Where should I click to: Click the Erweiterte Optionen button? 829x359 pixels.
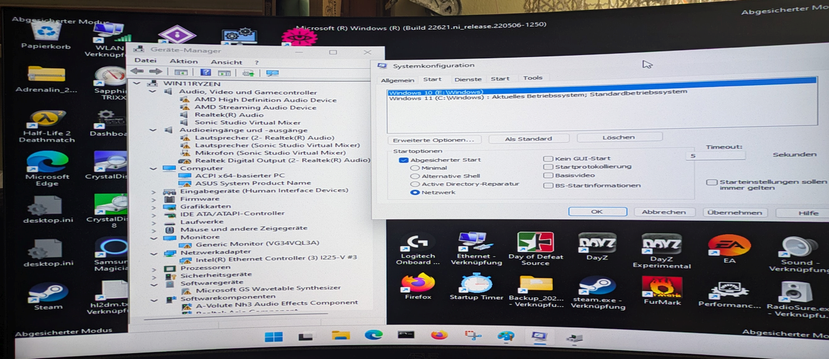click(x=435, y=140)
